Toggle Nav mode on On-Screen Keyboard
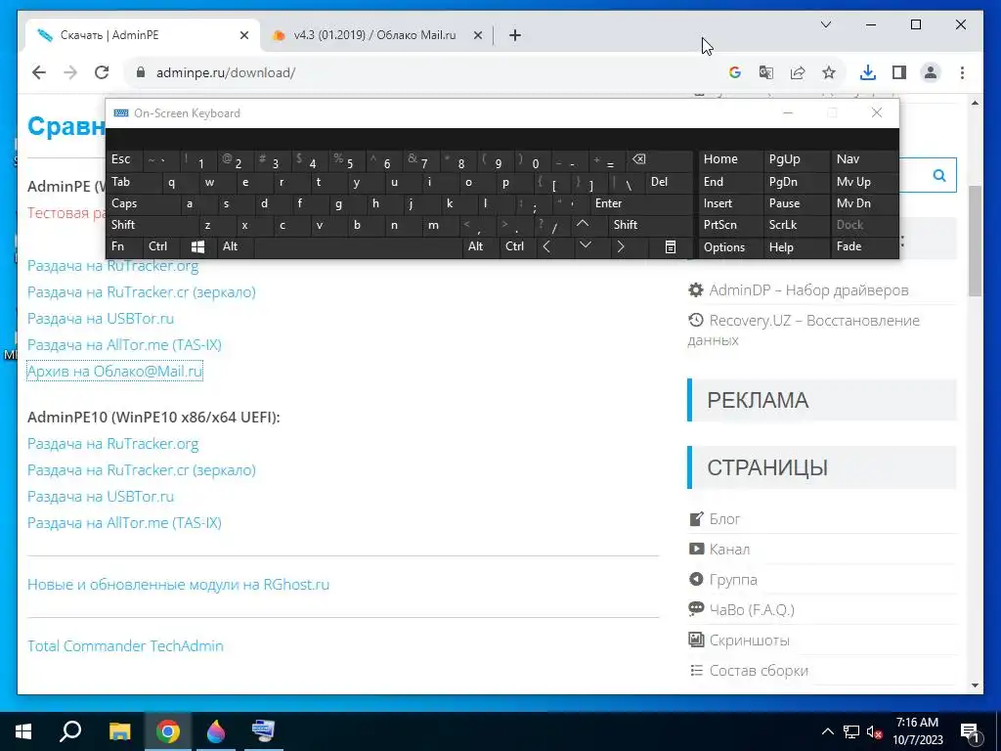 tap(864, 159)
